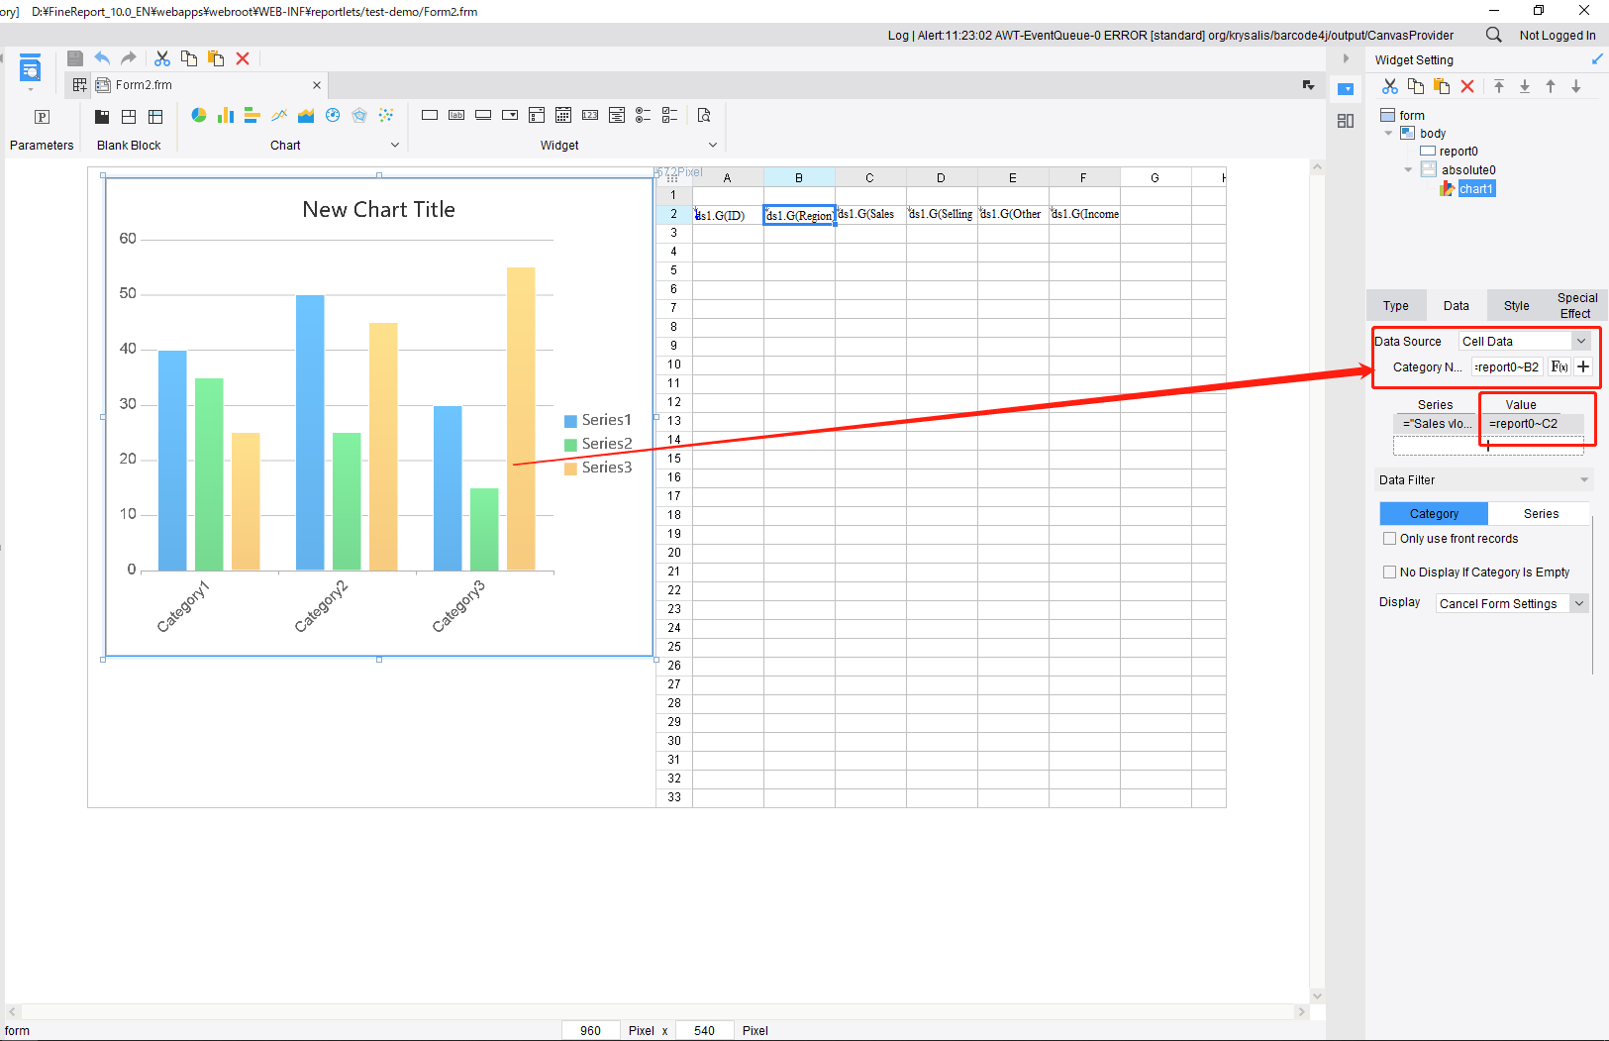1609x1041 pixels.
Task: Select the scatter chart icon
Action: pos(386,116)
